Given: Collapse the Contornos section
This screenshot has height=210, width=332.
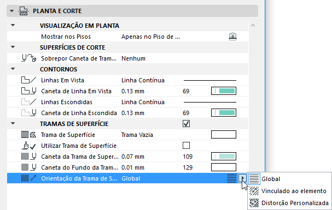Looking at the screenshot, I should coord(13,69).
